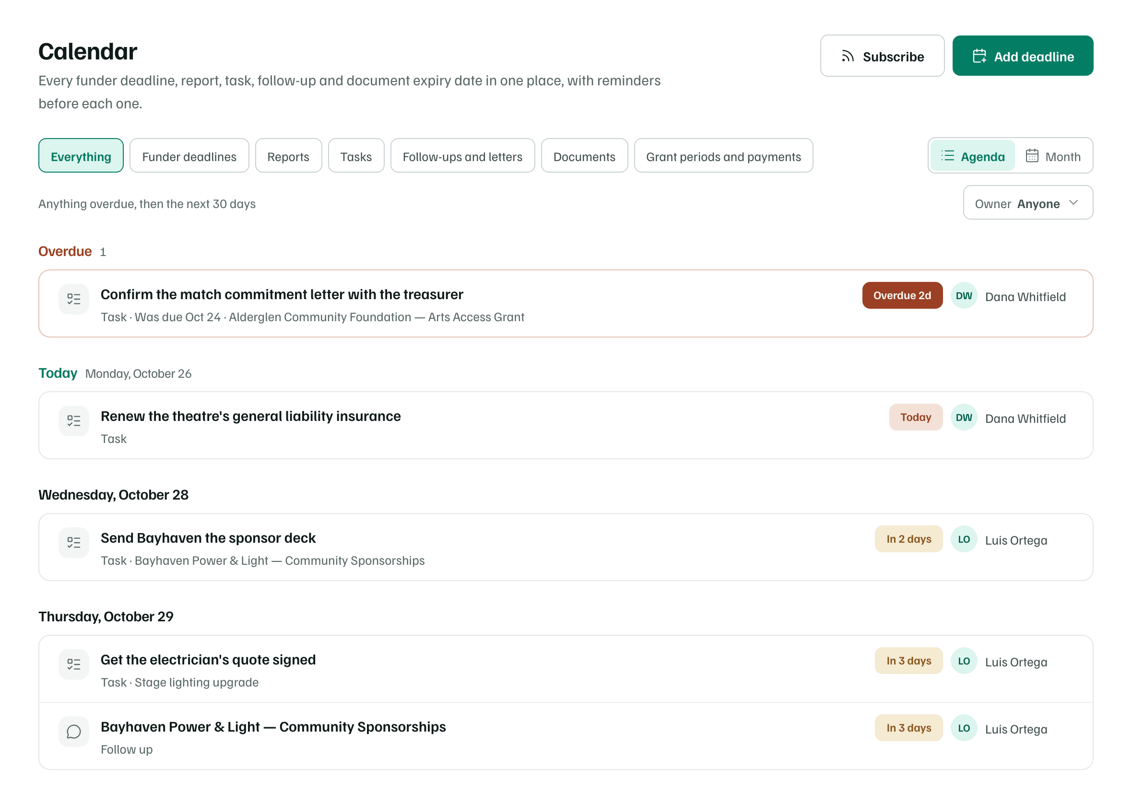This screenshot has width=1132, height=792.
Task: Click the RSS feed icon in Subscribe
Action: (x=848, y=56)
